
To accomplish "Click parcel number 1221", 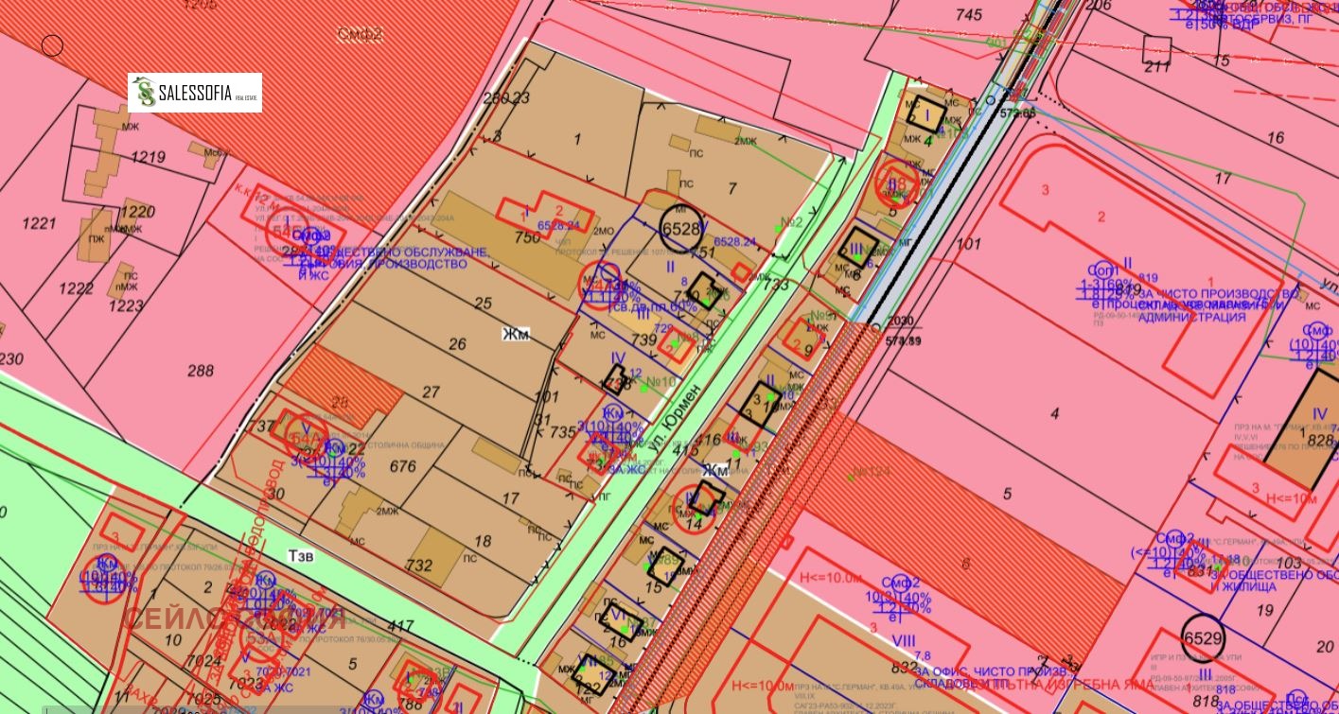I will [x=40, y=223].
